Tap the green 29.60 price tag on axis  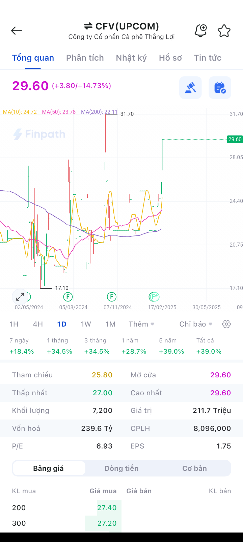click(x=235, y=139)
